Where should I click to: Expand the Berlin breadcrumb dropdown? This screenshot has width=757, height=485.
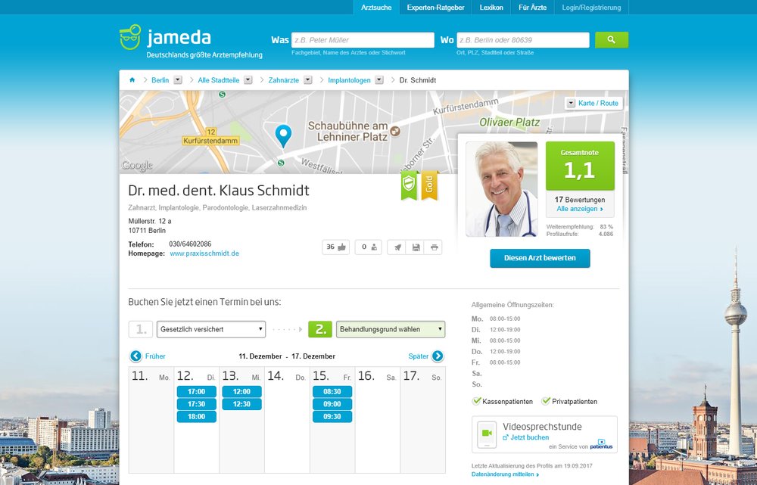[179, 79]
